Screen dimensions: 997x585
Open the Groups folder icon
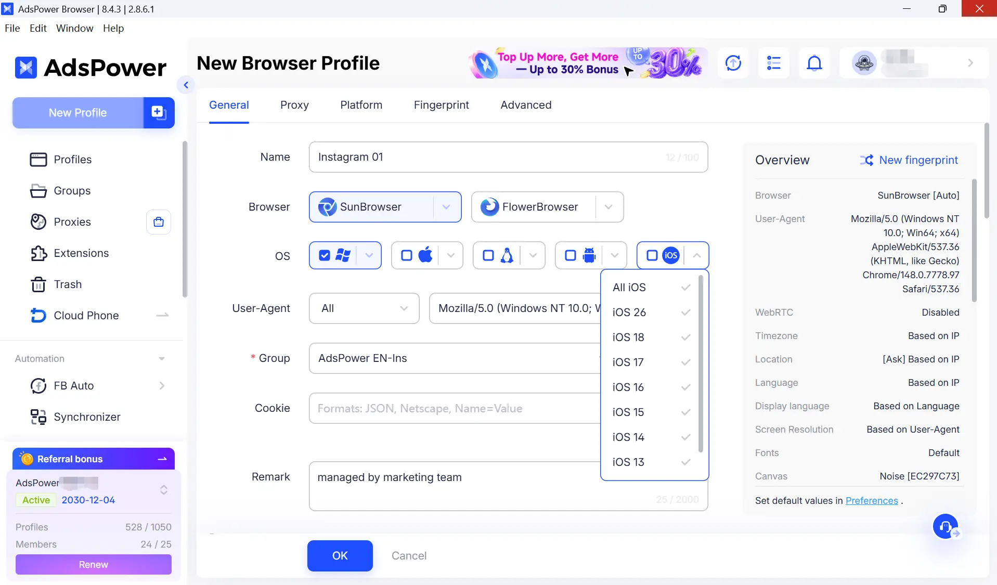38,191
